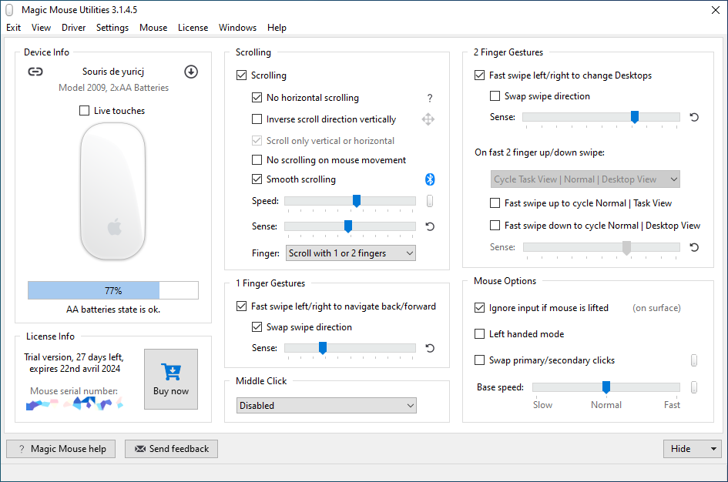Screen dimensions: 728x482
Task: Click the 'AA batteries state is ok.' text
Action: click(x=113, y=310)
